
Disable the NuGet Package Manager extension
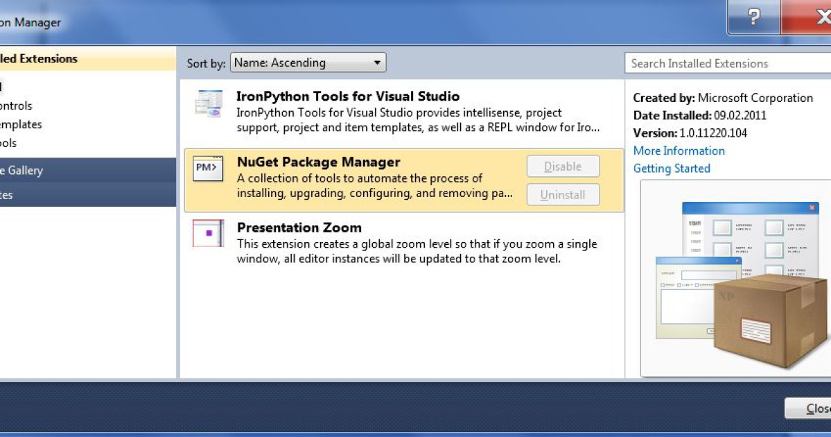(563, 166)
